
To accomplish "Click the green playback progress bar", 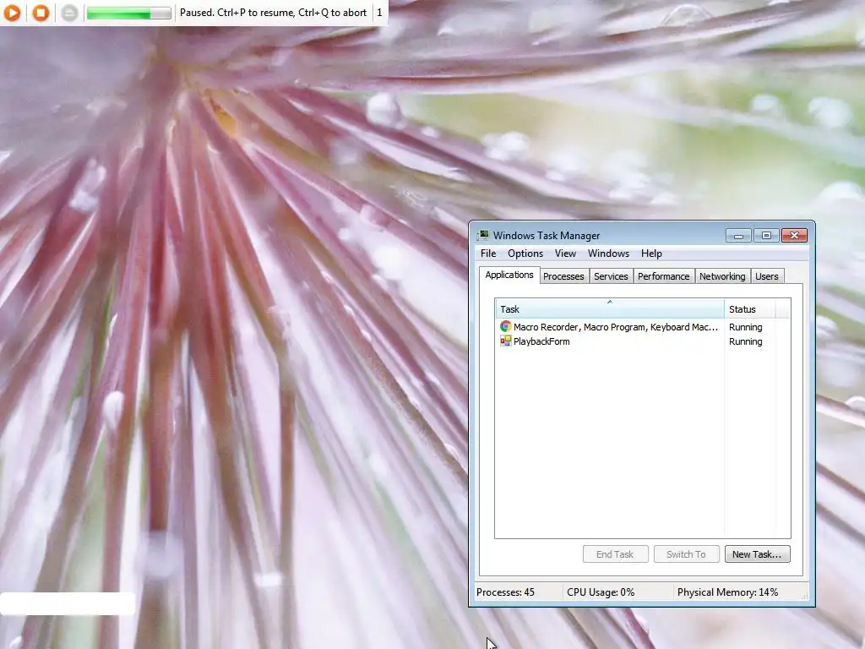I will [129, 13].
